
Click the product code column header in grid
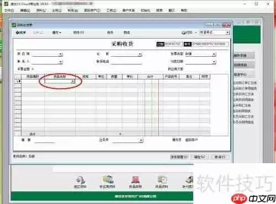pyautogui.click(x=33, y=77)
